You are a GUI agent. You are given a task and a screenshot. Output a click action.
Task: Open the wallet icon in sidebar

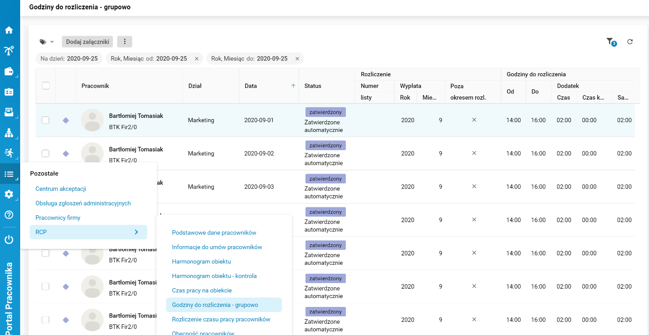click(9, 71)
